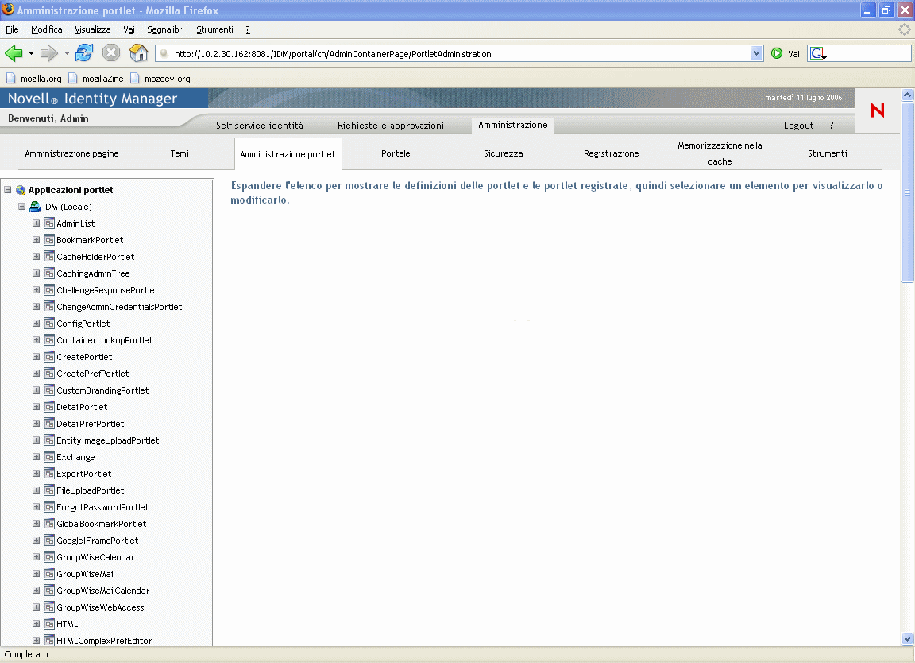This screenshot has width=915, height=663.
Task: Click the AdminList portlet icon
Action: point(49,223)
